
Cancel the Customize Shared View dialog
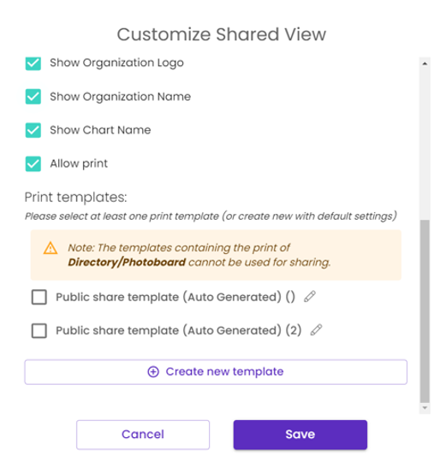click(143, 435)
